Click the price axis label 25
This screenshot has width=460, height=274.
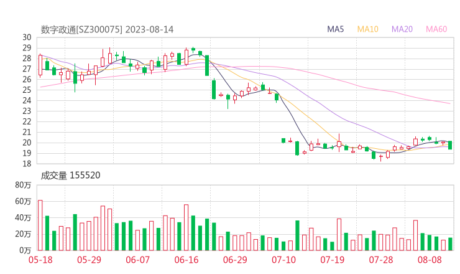click(x=27, y=90)
